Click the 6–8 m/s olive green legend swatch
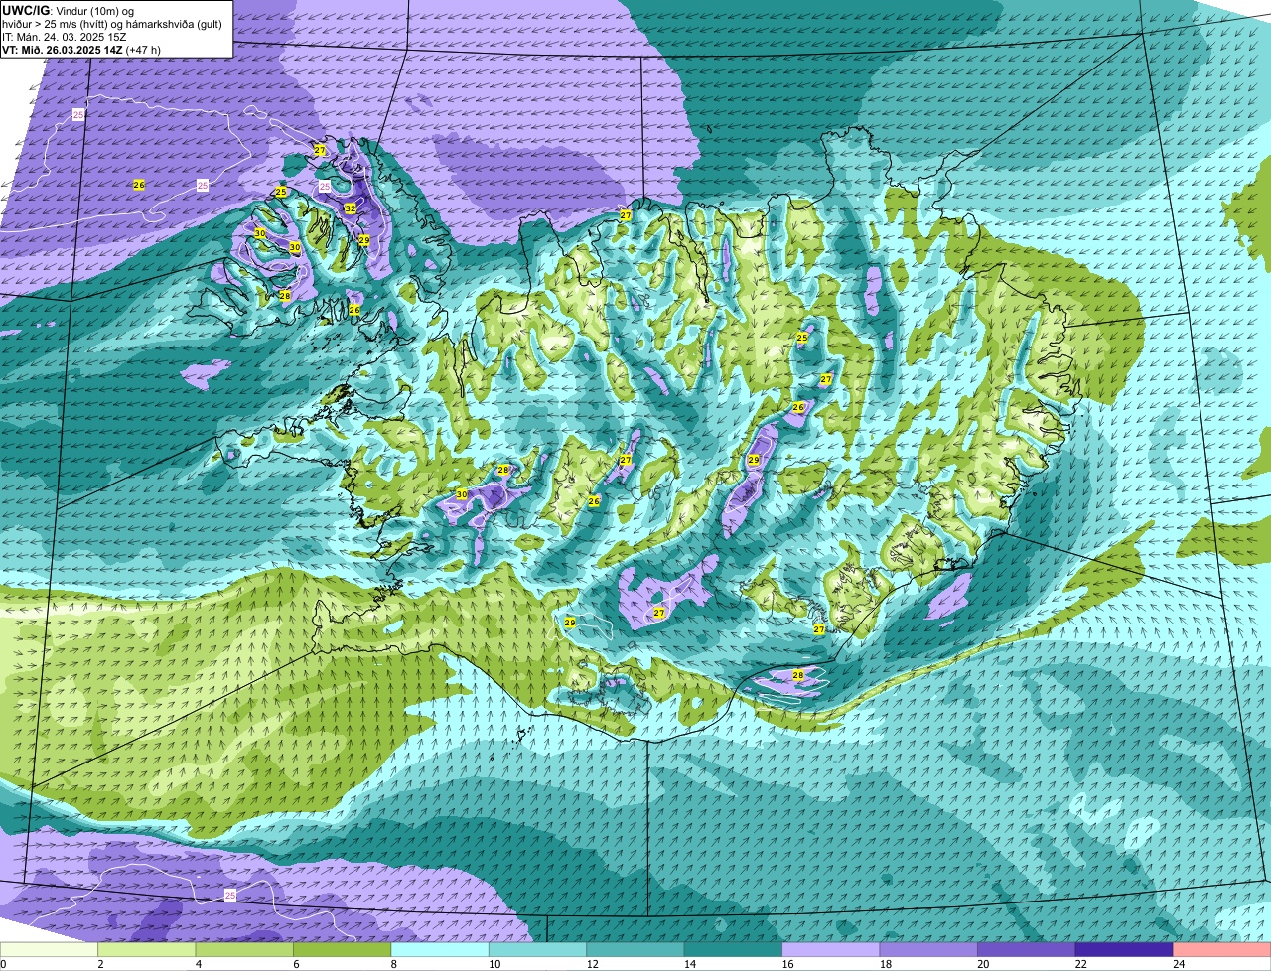Image resolution: width=1271 pixels, height=971 pixels. point(343,949)
